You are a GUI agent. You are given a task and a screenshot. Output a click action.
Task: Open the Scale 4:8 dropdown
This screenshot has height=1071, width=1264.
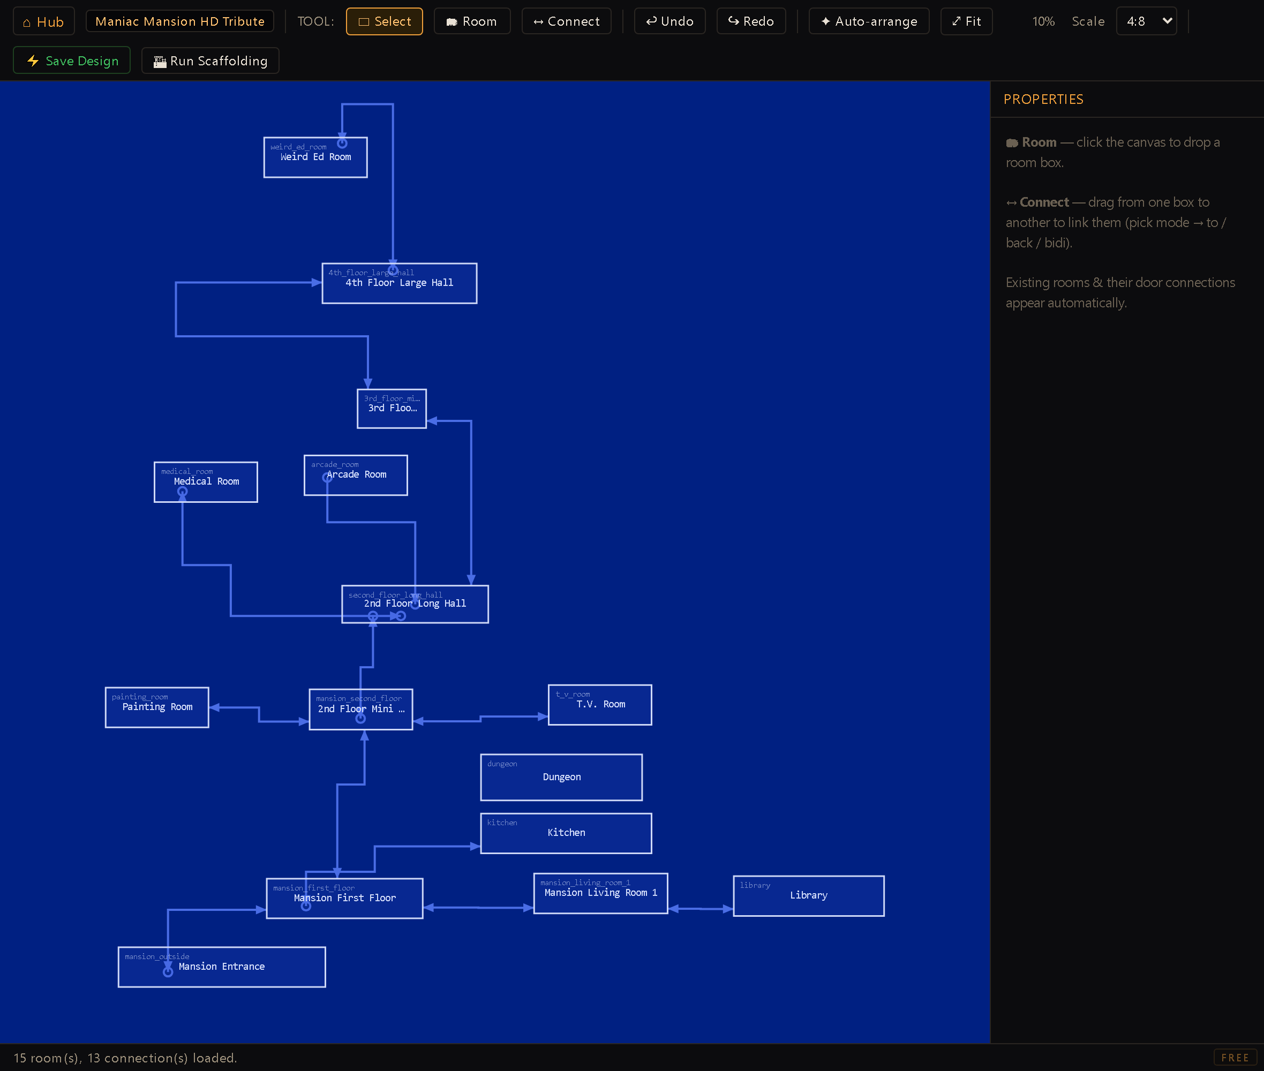(x=1146, y=21)
